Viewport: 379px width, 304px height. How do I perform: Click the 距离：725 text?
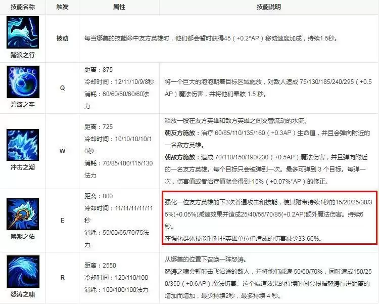click(99, 127)
